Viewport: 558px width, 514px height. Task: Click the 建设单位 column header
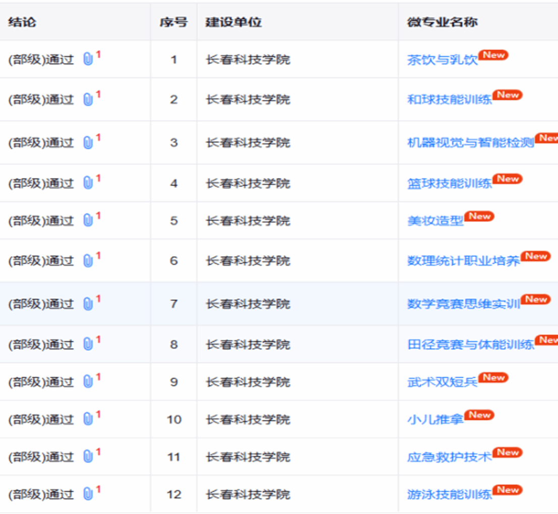(x=234, y=22)
